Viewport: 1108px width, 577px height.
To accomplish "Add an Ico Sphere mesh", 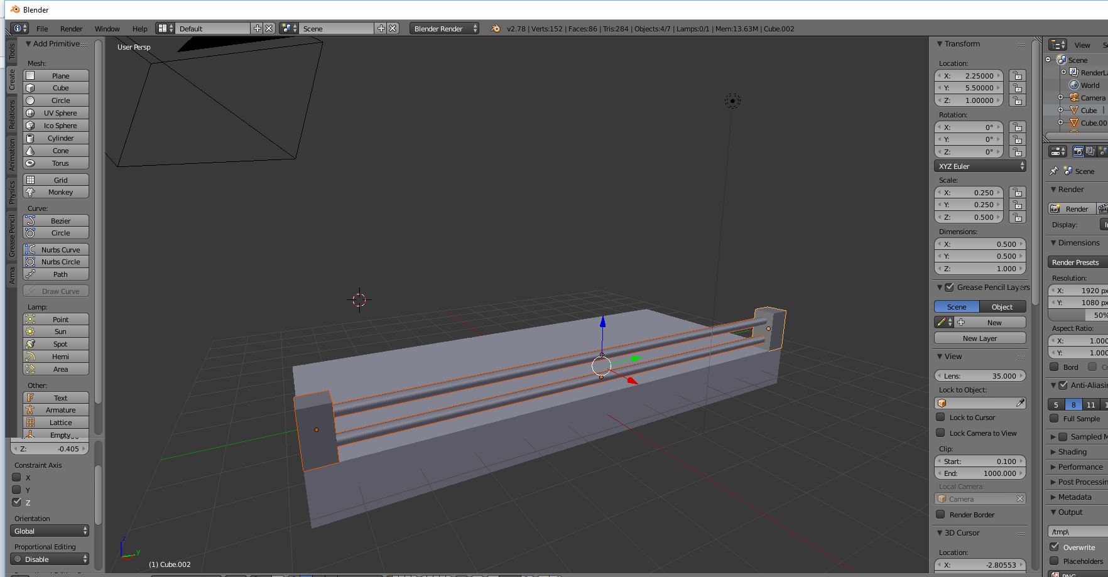I will click(x=56, y=126).
